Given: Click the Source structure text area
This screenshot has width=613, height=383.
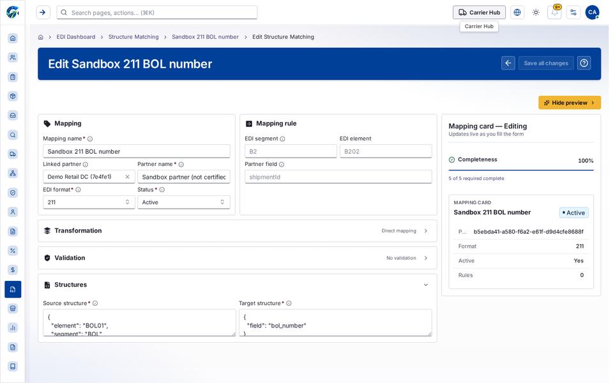Looking at the screenshot, I should (x=140, y=323).
